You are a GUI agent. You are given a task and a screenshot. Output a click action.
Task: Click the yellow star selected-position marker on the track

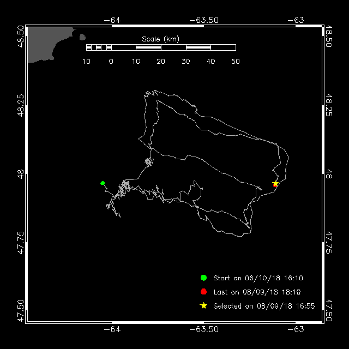(275, 184)
